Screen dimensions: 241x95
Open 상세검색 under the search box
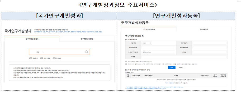(x=33, y=58)
